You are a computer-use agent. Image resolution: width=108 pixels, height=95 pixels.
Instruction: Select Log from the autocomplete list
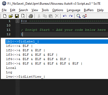pyautogui.click(x=57, y=72)
